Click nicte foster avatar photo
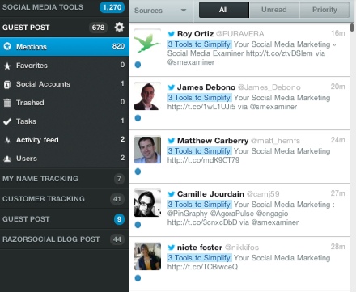 pos(147,256)
